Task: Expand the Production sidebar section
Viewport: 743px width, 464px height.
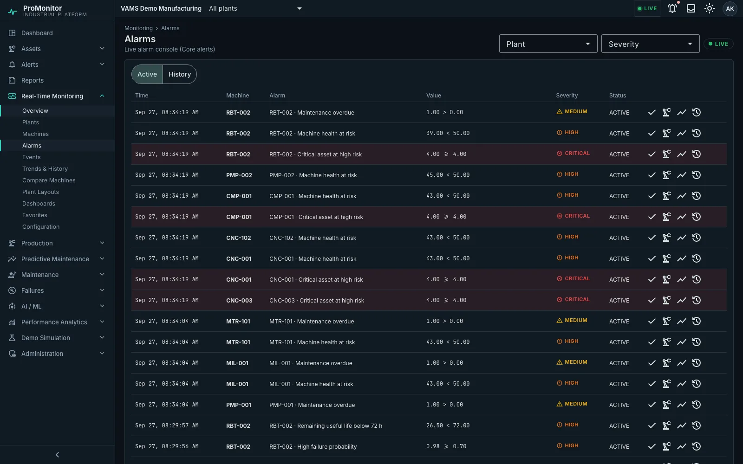Action: [x=57, y=243]
